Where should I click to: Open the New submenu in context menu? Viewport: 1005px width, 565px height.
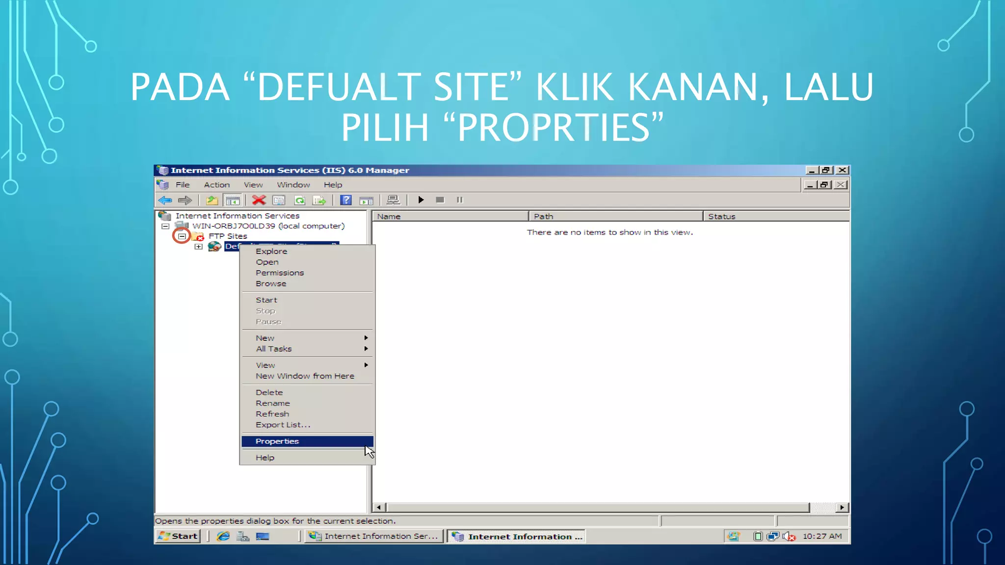pyautogui.click(x=307, y=338)
